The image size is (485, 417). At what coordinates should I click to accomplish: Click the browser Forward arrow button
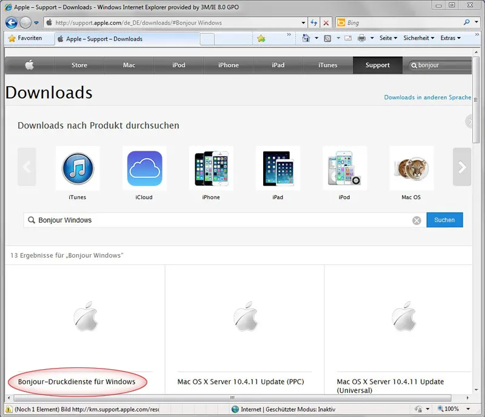pyautogui.click(x=25, y=22)
